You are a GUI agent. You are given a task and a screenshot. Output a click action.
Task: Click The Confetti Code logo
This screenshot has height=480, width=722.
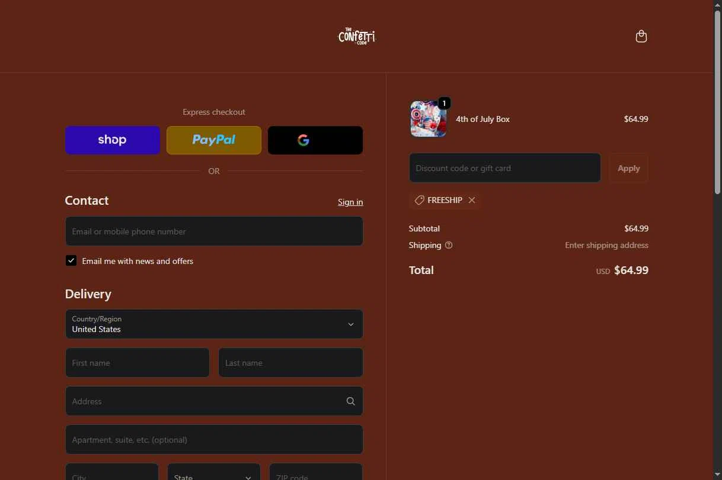pos(357,36)
